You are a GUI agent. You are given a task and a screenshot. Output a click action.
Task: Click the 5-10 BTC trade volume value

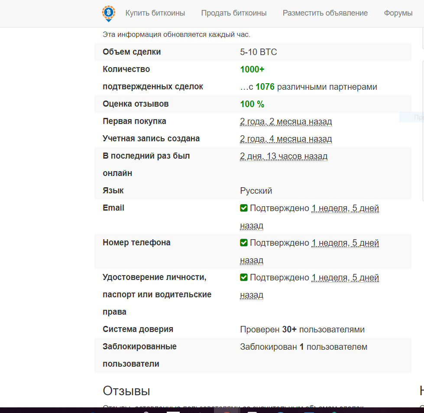[x=258, y=52]
